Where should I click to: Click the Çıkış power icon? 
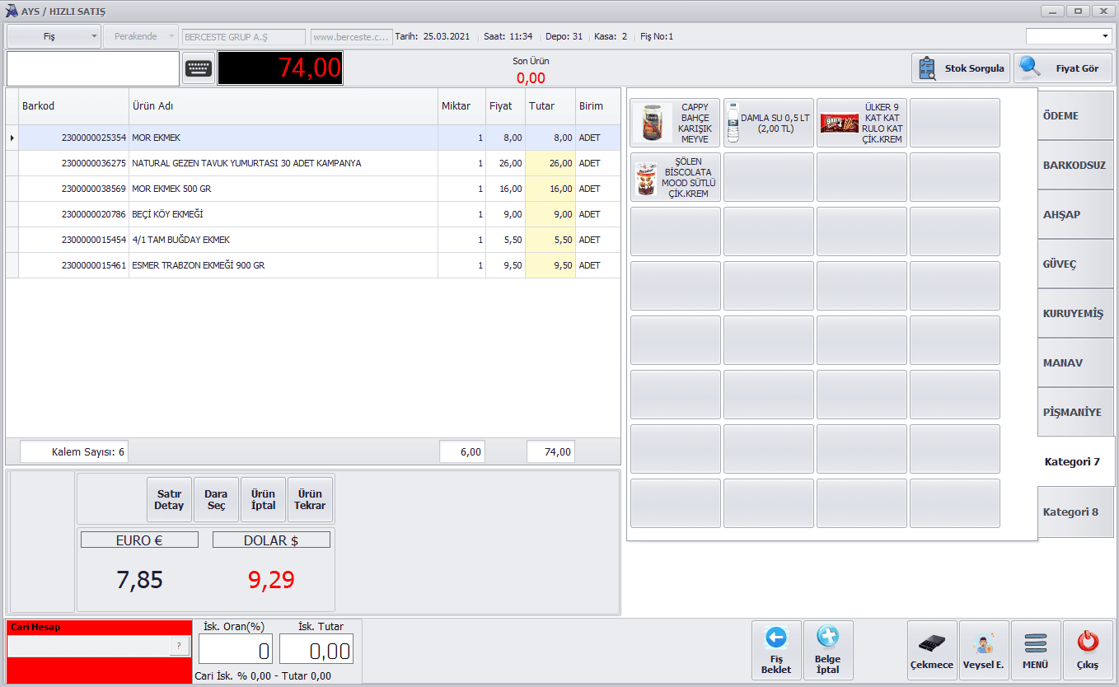[x=1088, y=650]
